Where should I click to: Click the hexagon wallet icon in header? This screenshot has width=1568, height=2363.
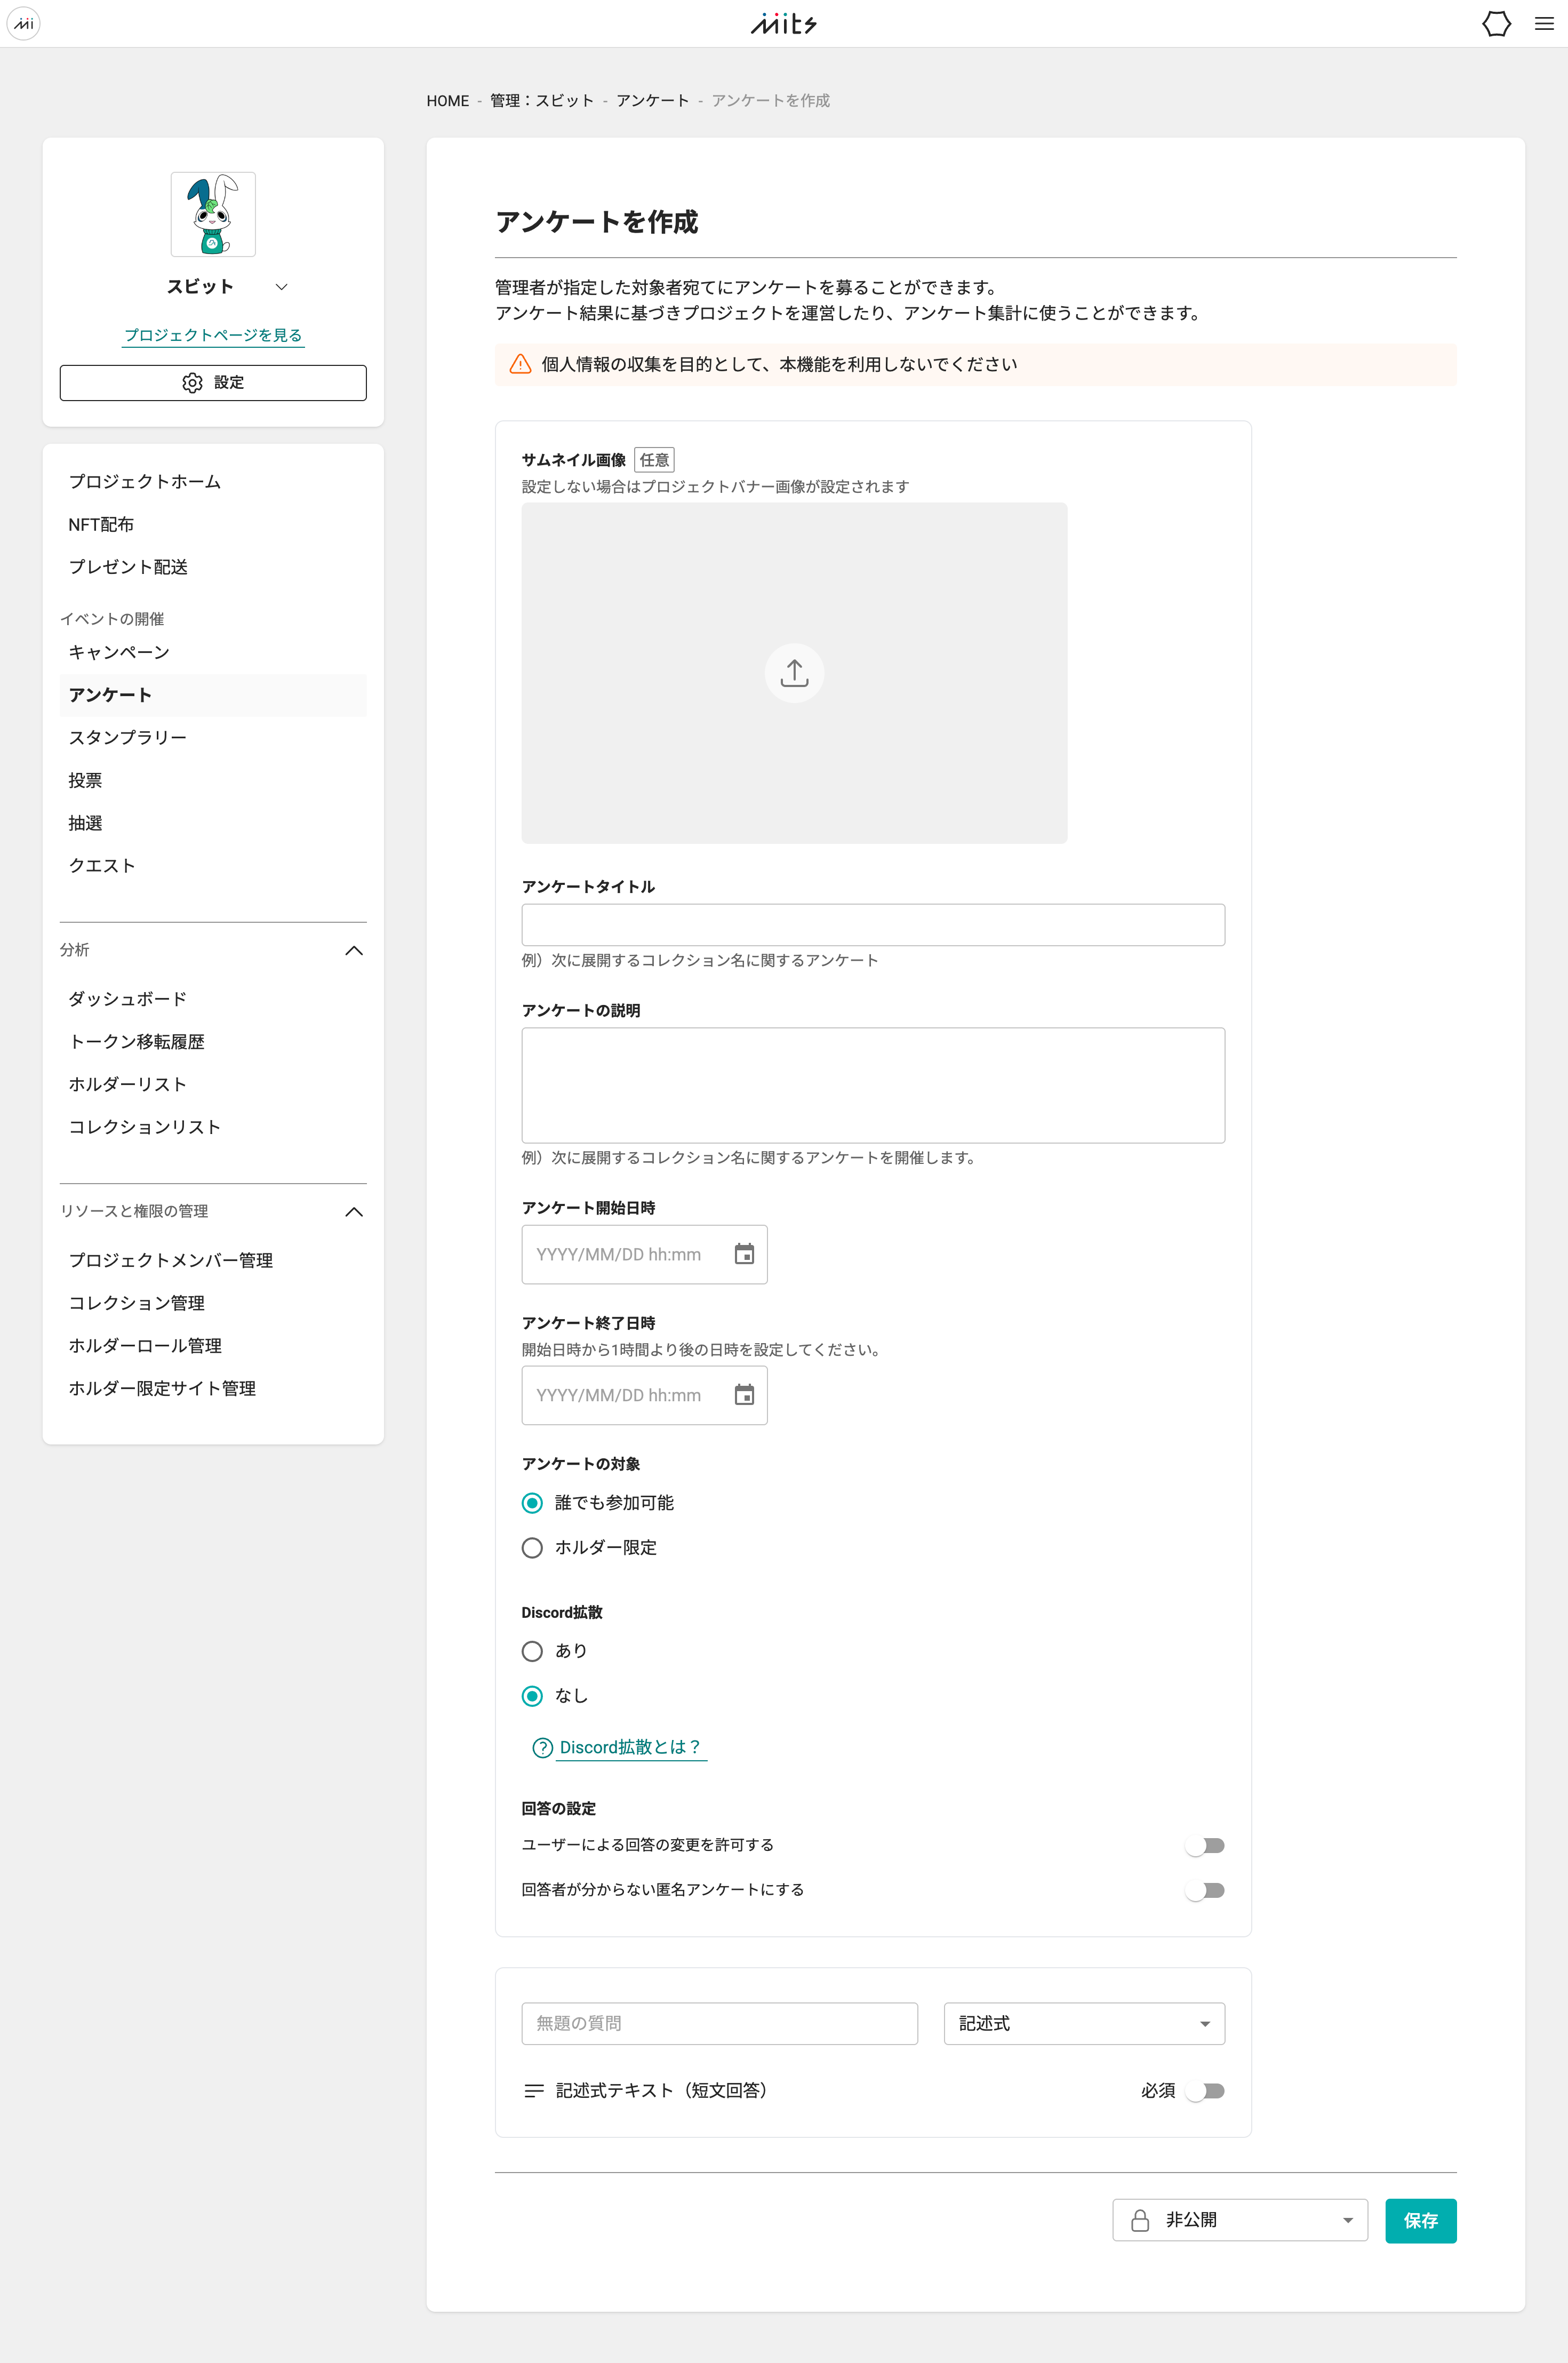[x=1496, y=23]
